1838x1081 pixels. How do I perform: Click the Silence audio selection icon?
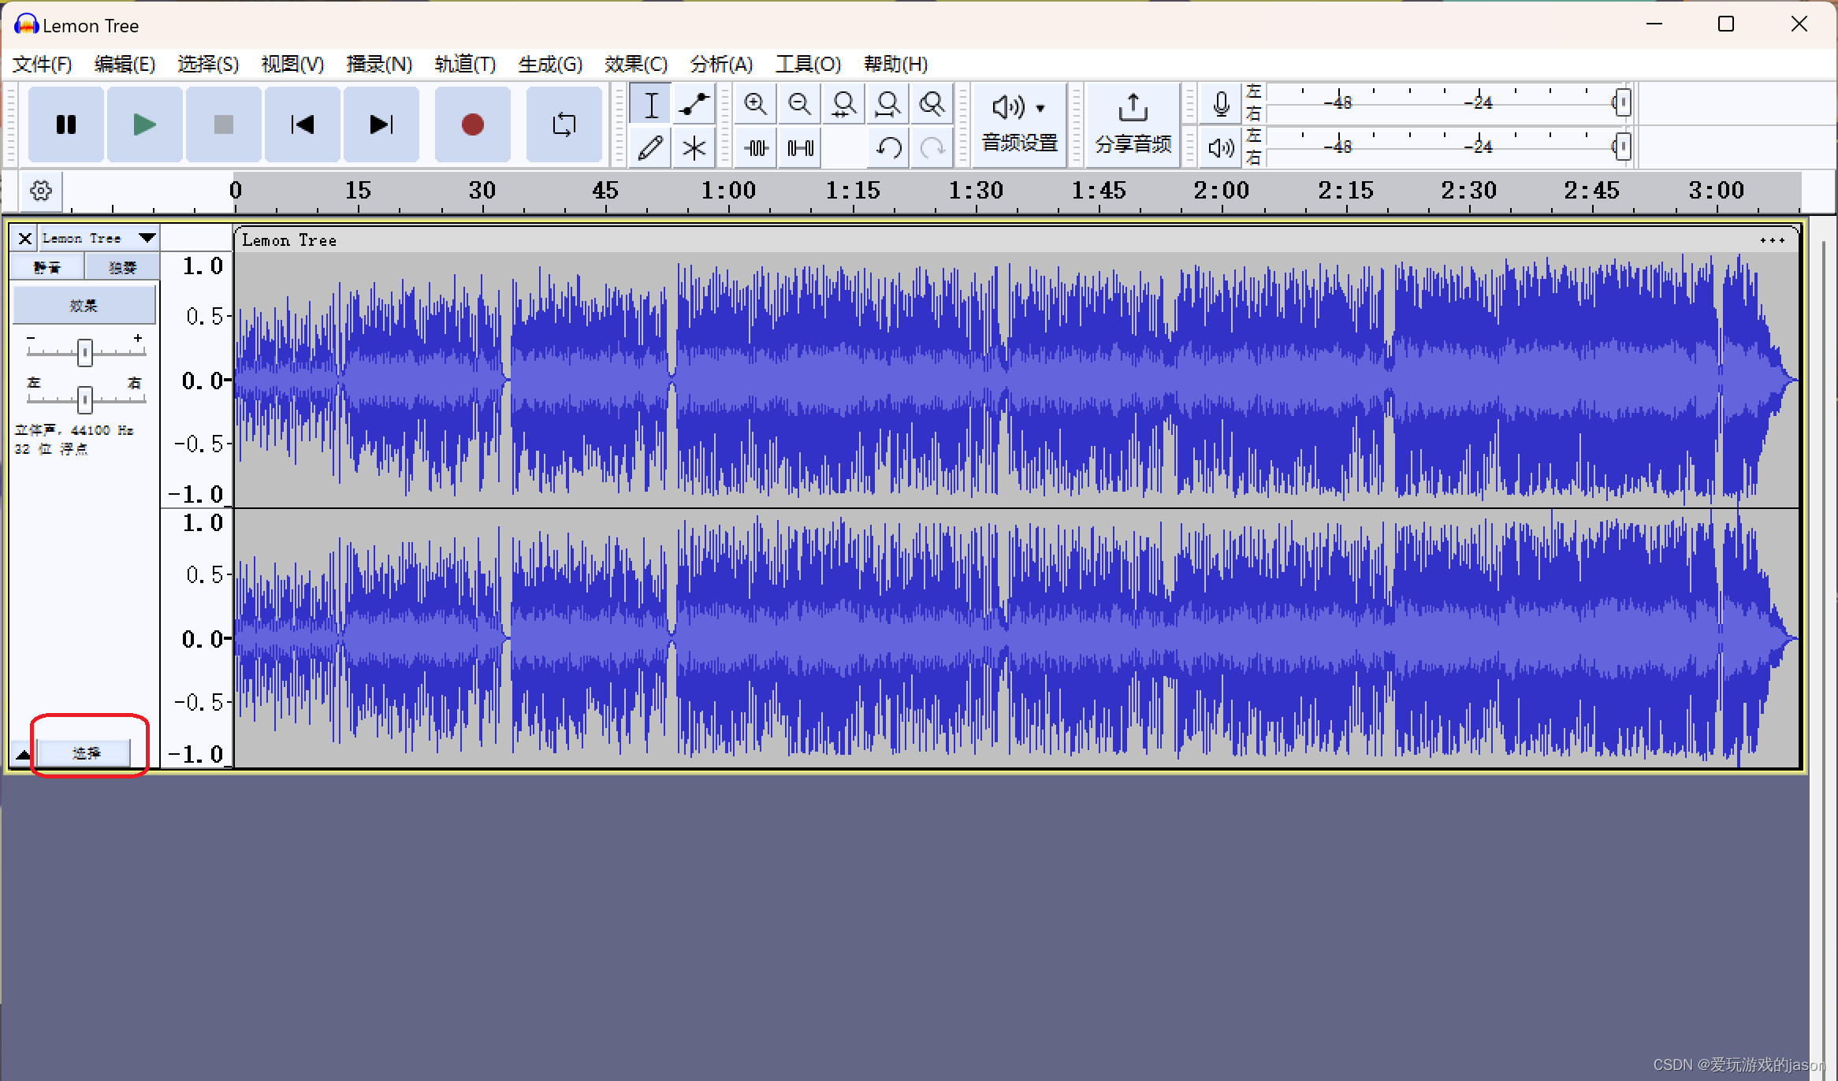point(800,148)
